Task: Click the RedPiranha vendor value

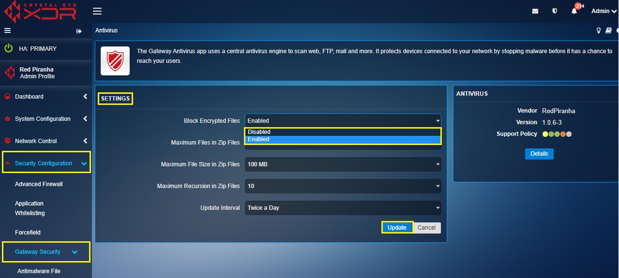Action: click(559, 111)
